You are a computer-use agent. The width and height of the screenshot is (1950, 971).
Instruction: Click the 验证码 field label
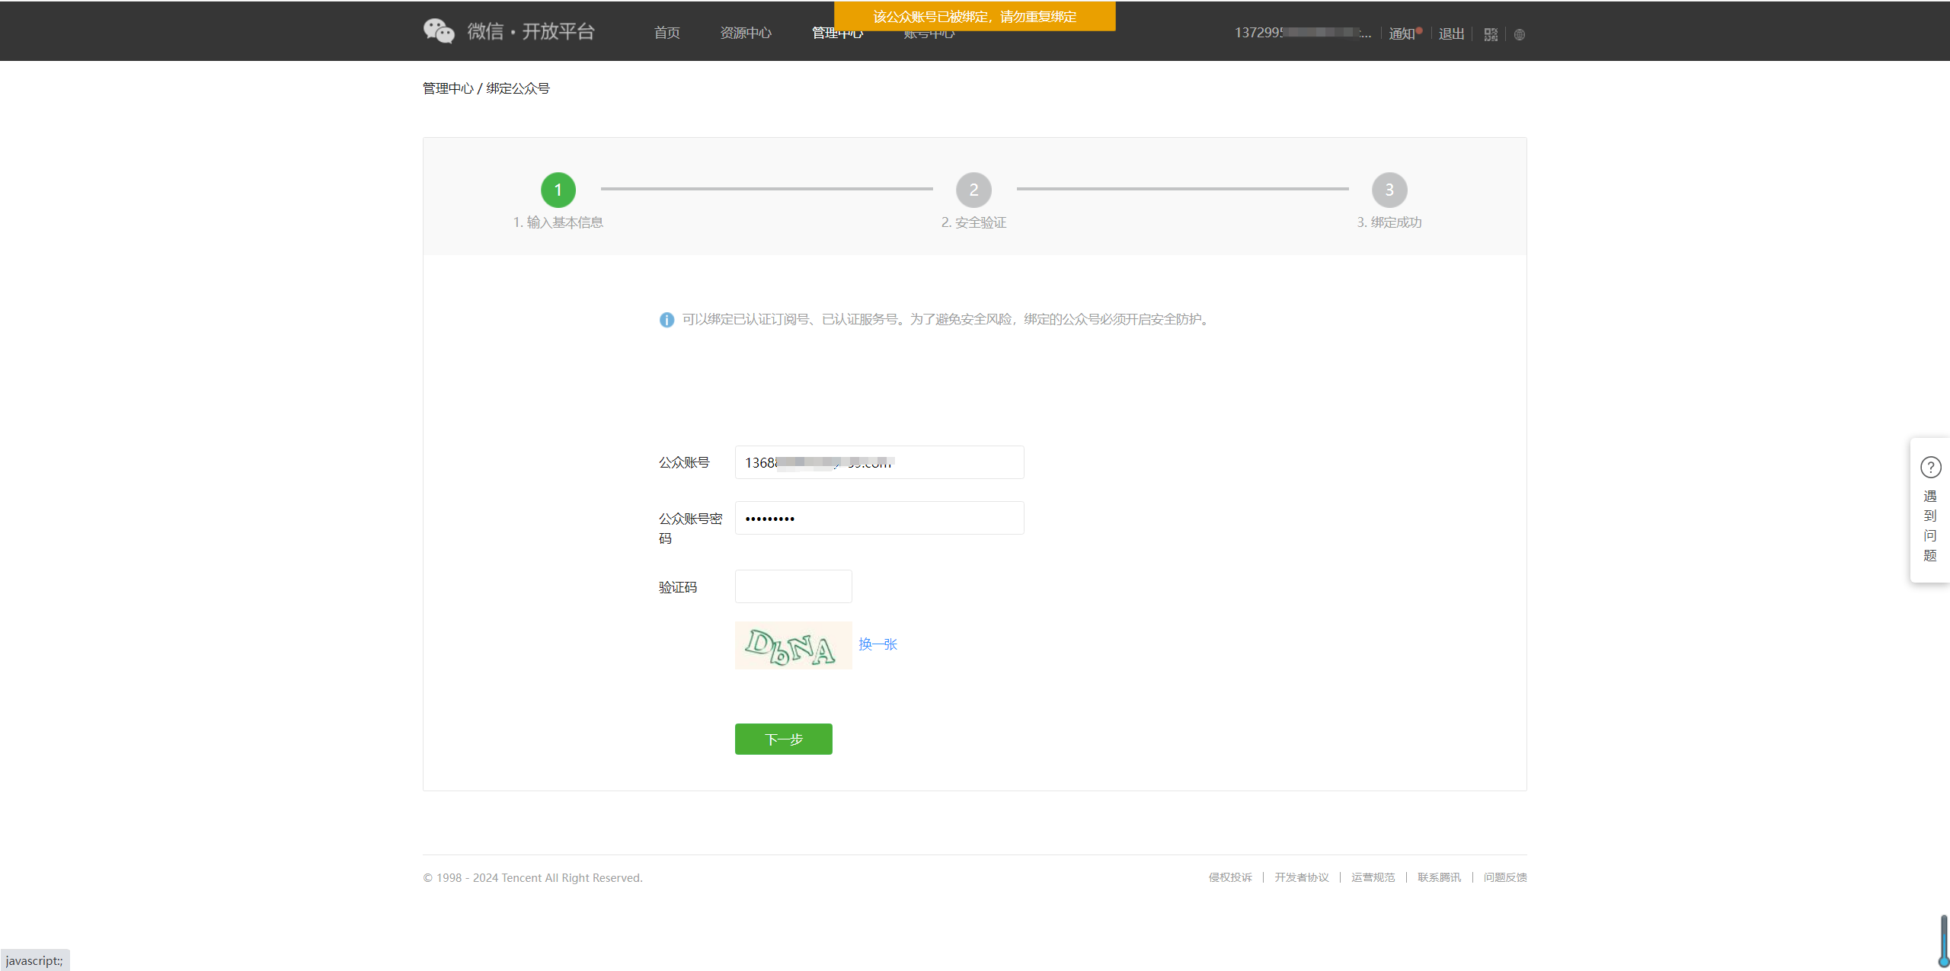click(678, 587)
